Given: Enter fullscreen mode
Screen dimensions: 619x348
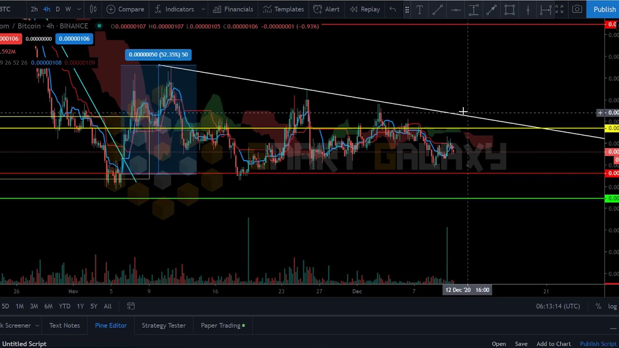Looking at the screenshot, I should pyautogui.click(x=560, y=9).
